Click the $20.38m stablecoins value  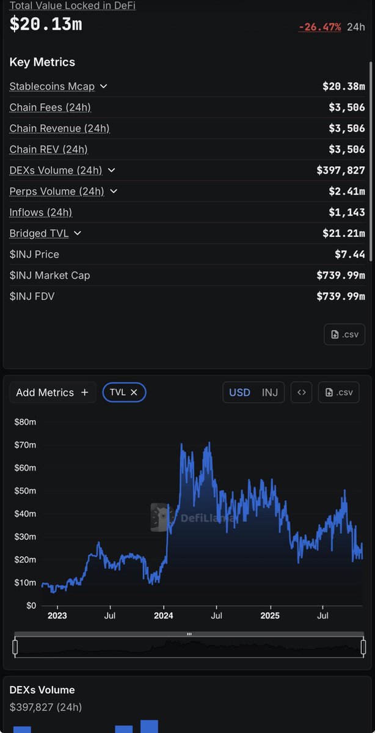(x=343, y=86)
